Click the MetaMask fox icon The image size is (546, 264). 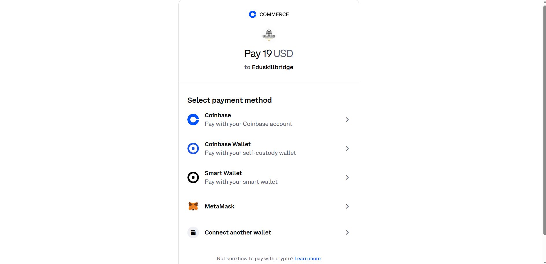tap(193, 206)
